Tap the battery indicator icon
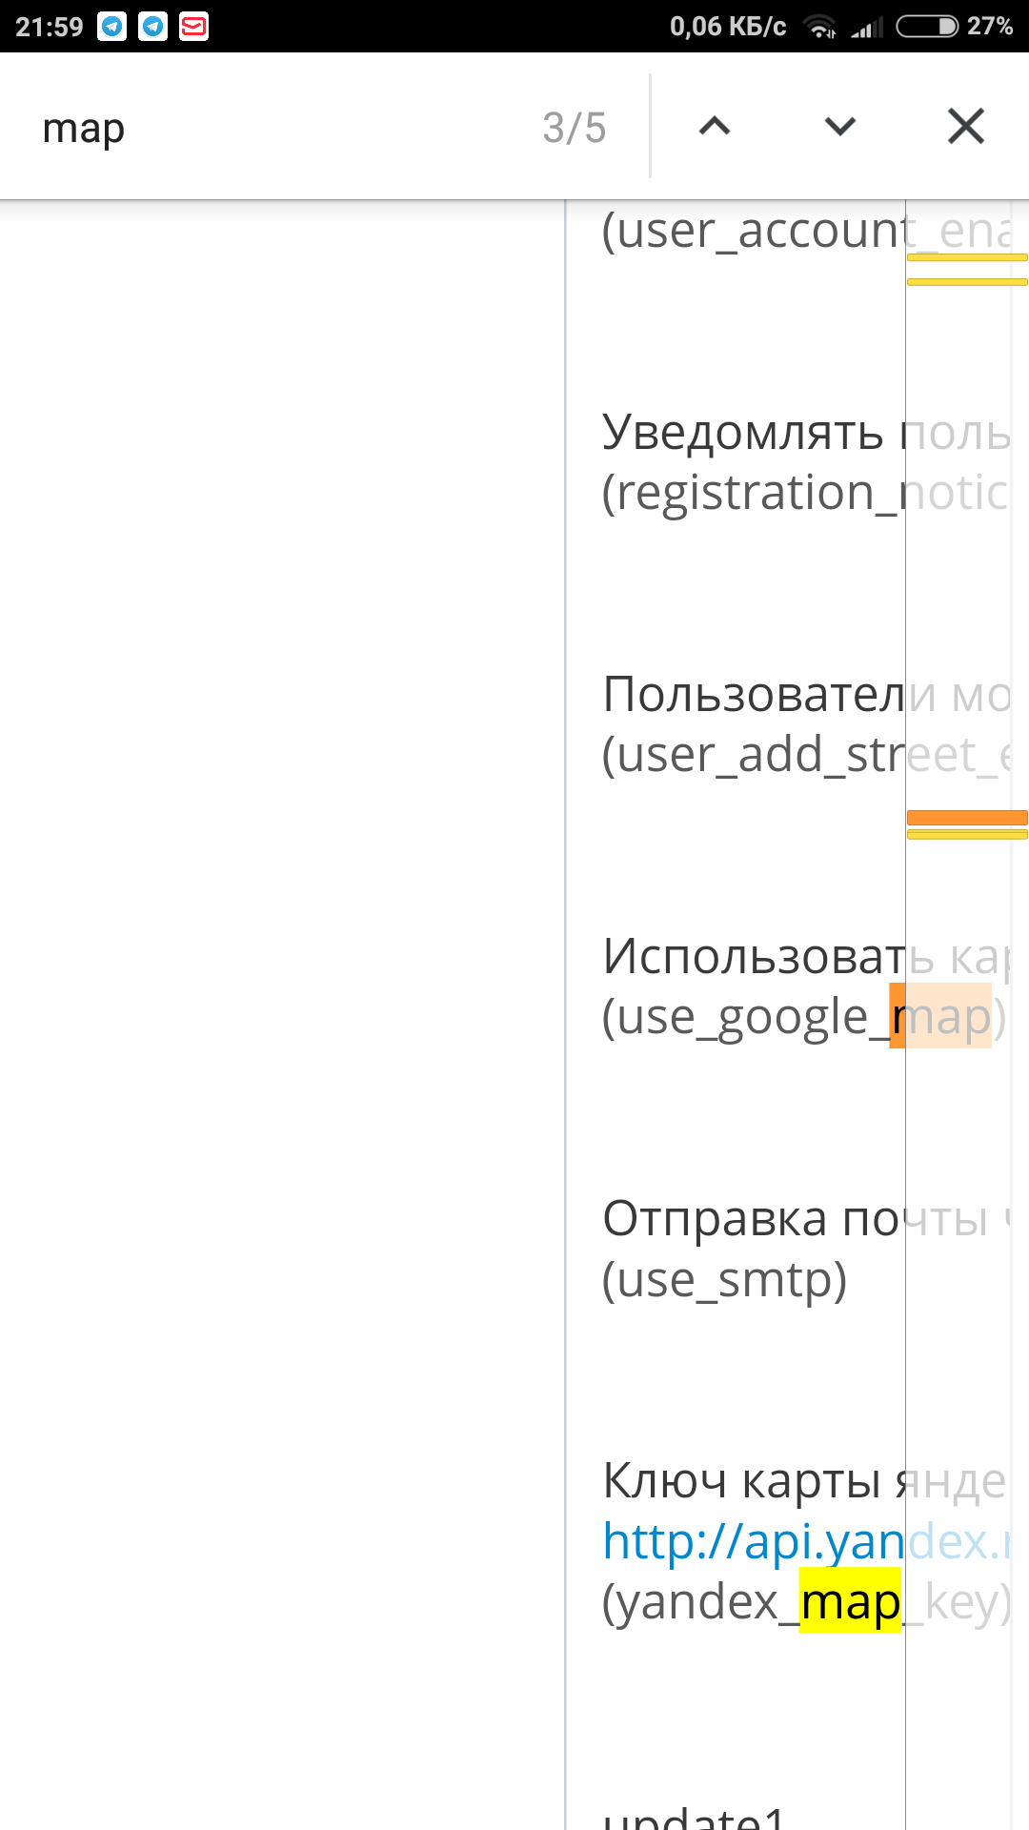Viewport: 1029px width, 1830px height. (926, 26)
